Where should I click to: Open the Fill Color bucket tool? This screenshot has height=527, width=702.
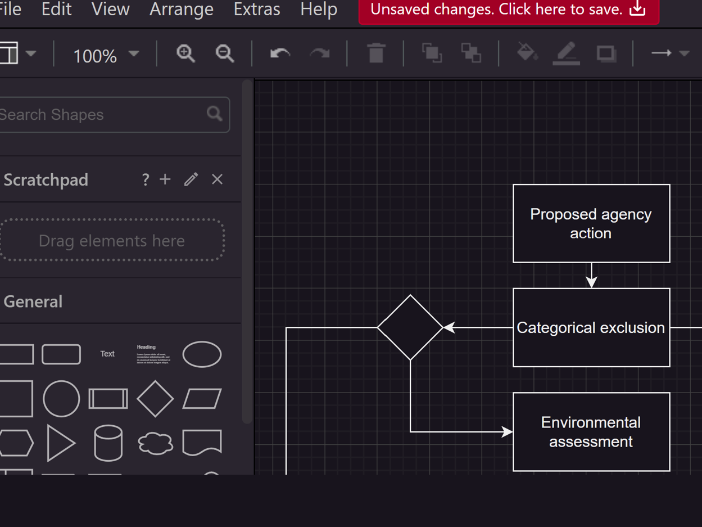coord(527,53)
